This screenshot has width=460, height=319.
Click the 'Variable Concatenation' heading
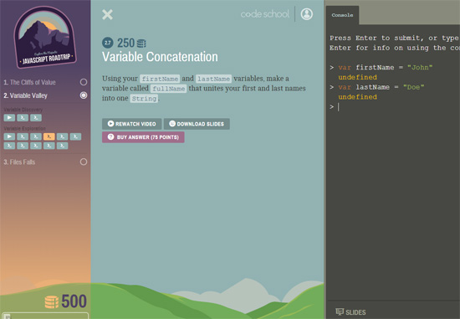[160, 57]
